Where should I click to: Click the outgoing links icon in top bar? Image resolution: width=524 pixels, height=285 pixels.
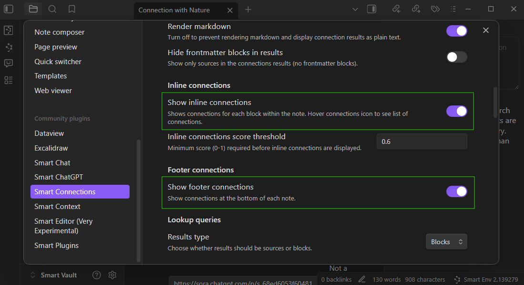tap(415, 9)
